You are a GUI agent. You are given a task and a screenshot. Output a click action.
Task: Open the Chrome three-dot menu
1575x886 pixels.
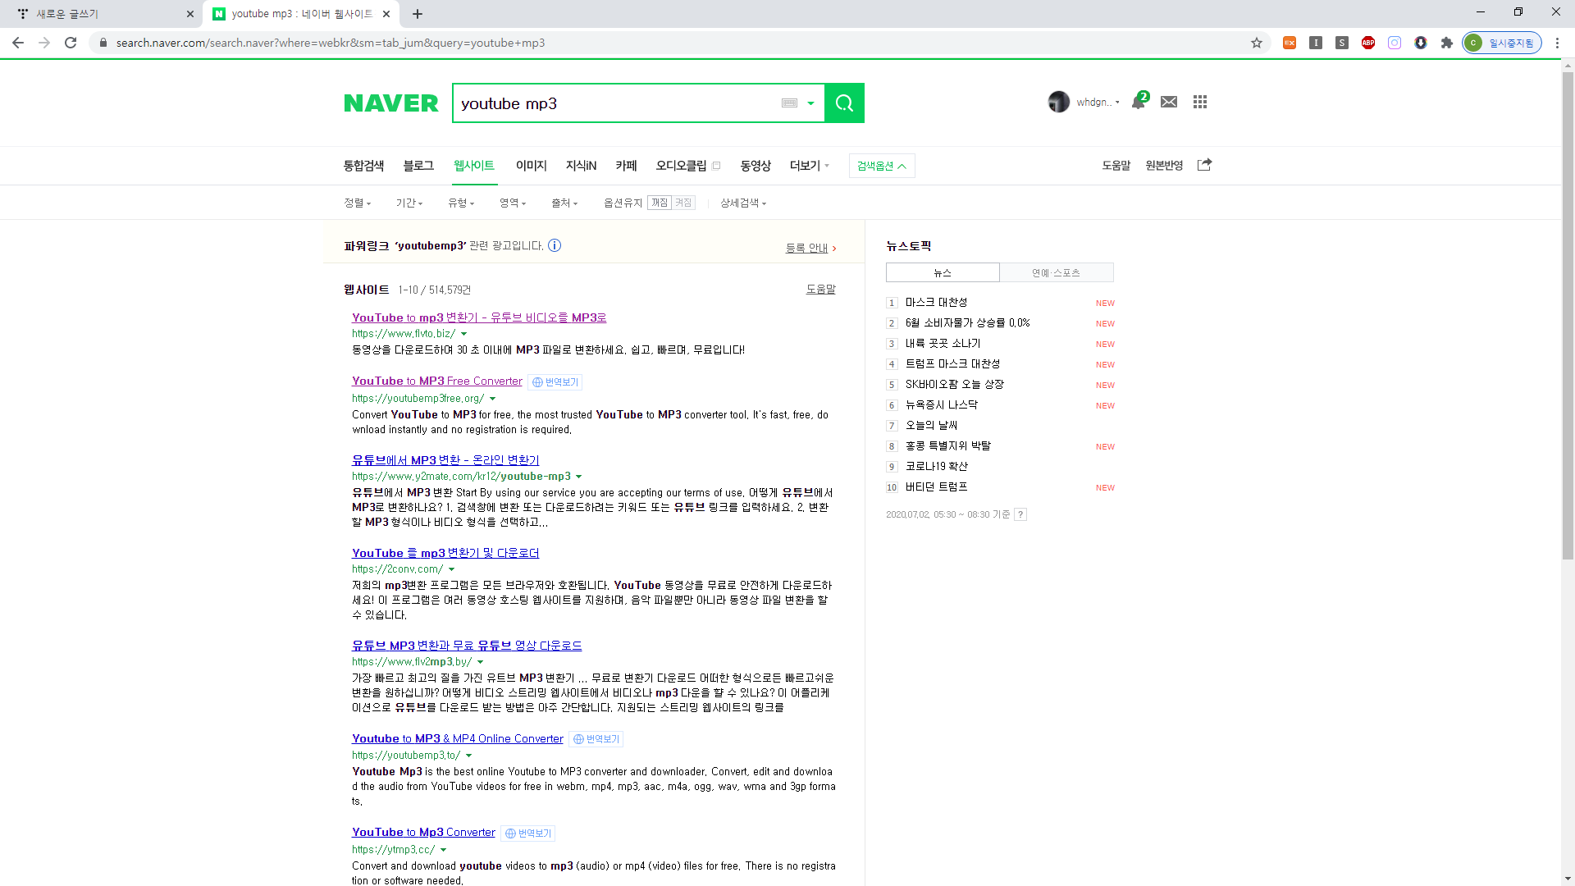(x=1557, y=43)
